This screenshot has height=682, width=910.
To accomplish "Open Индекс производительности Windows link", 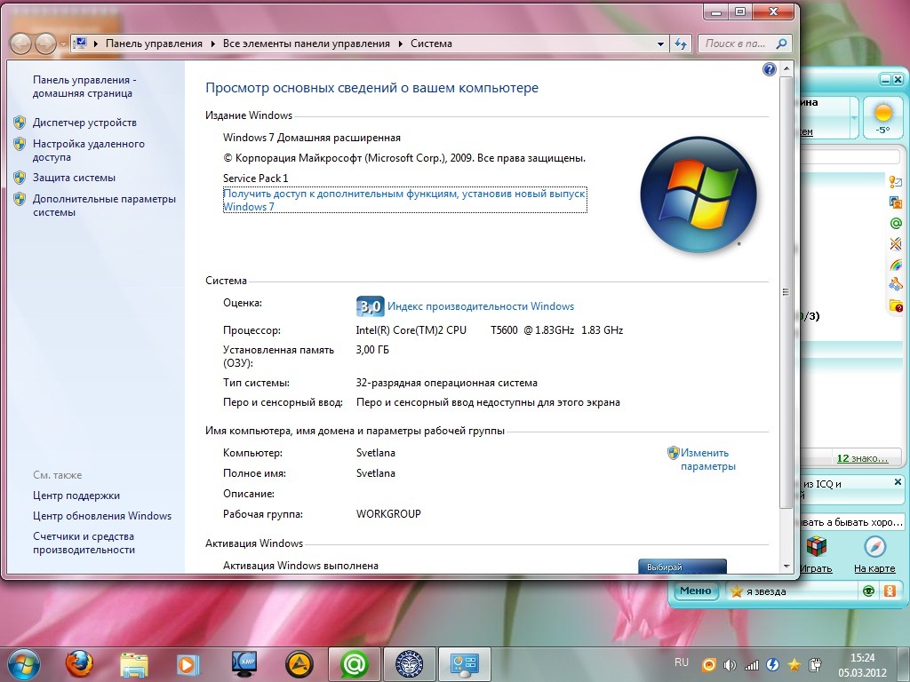I will point(481,306).
